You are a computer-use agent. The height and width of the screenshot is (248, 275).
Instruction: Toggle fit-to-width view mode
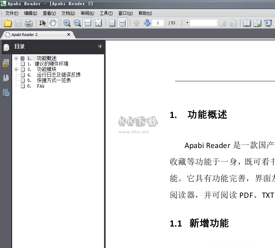coord(88,23)
